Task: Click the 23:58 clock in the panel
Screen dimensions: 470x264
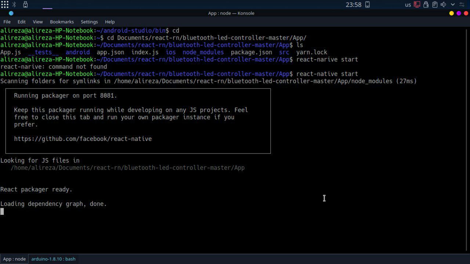Action: [x=354, y=5]
